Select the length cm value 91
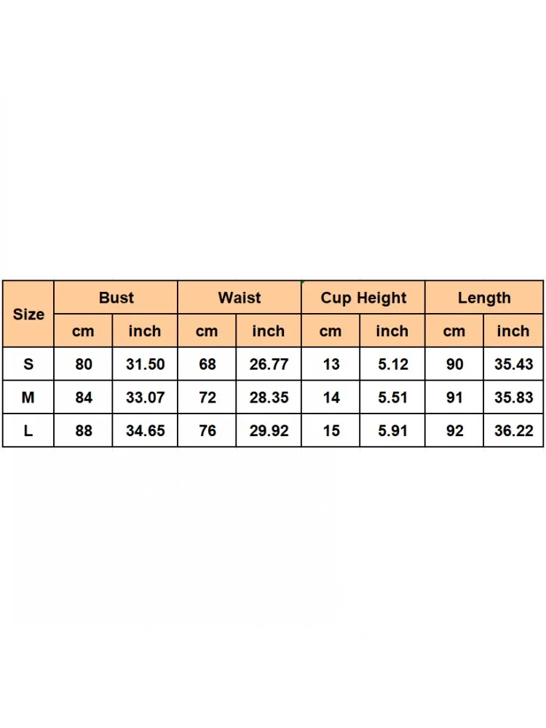 click(x=454, y=397)
